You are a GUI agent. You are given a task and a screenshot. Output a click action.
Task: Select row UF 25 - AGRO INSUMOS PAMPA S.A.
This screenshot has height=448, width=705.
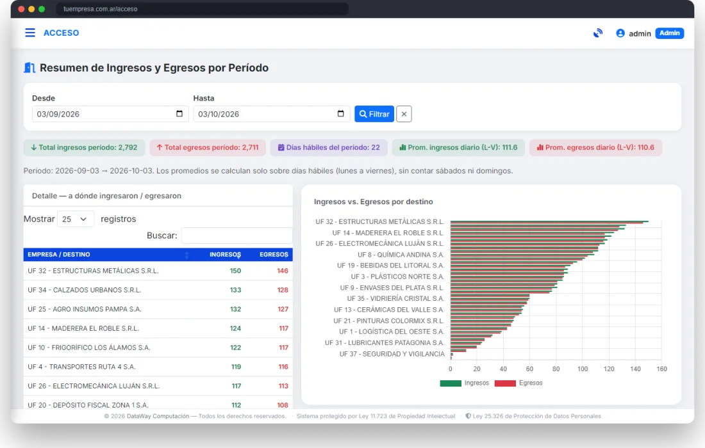pyautogui.click(x=158, y=309)
